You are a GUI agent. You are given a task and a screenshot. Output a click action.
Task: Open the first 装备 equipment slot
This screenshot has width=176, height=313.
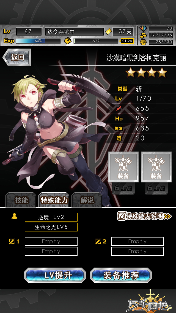(x=123, y=167)
